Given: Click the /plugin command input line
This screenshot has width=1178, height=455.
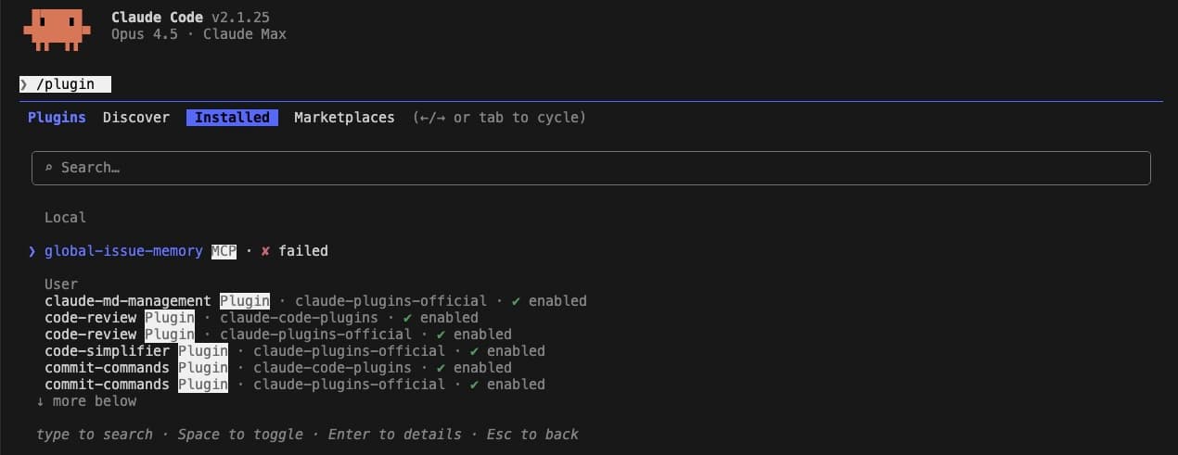Looking at the screenshot, I should [65, 84].
